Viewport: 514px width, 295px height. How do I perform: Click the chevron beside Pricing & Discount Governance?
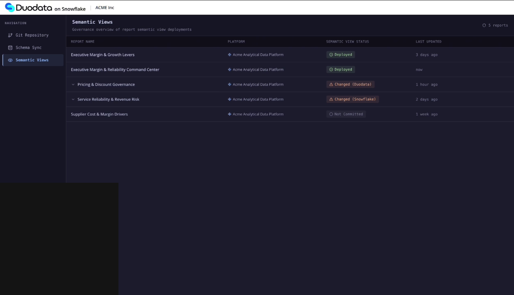[x=73, y=84]
